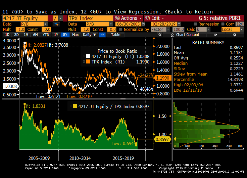Expand the Local currency dropdown
This screenshot has height=178, width=247.
[232, 30]
